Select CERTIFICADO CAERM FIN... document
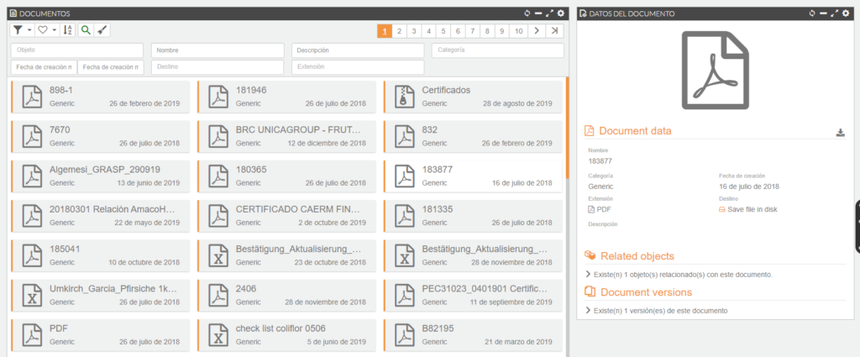Screen dimensions: 860x357 pyautogui.click(x=287, y=216)
